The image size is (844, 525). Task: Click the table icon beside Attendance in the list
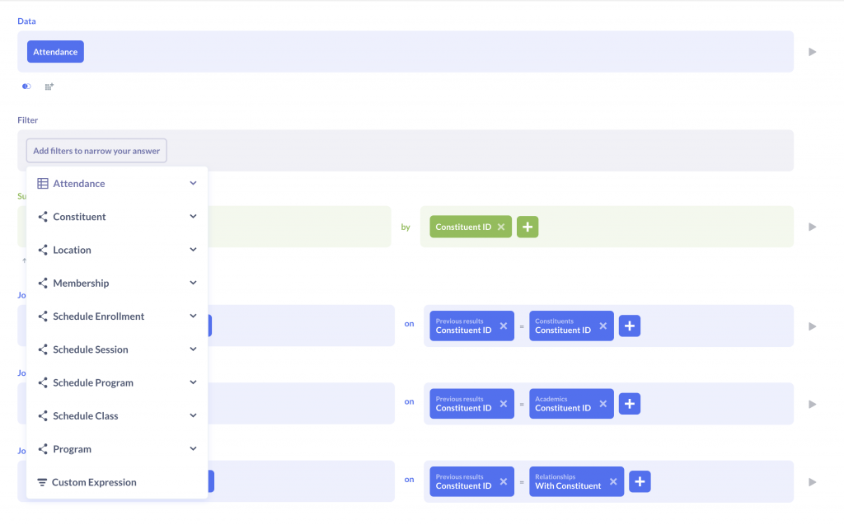43,184
